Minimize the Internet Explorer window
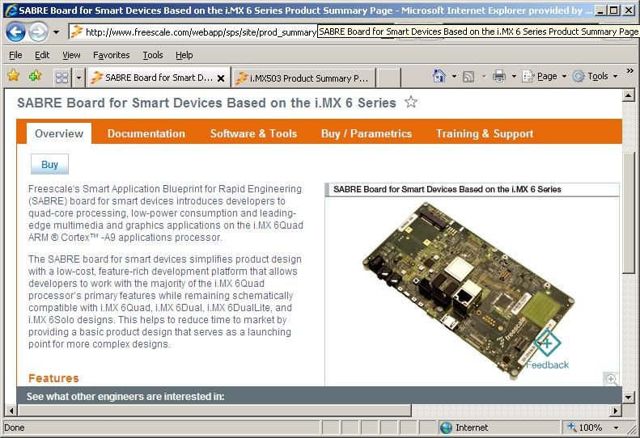This screenshot has width=640, height=438. [600, 11]
